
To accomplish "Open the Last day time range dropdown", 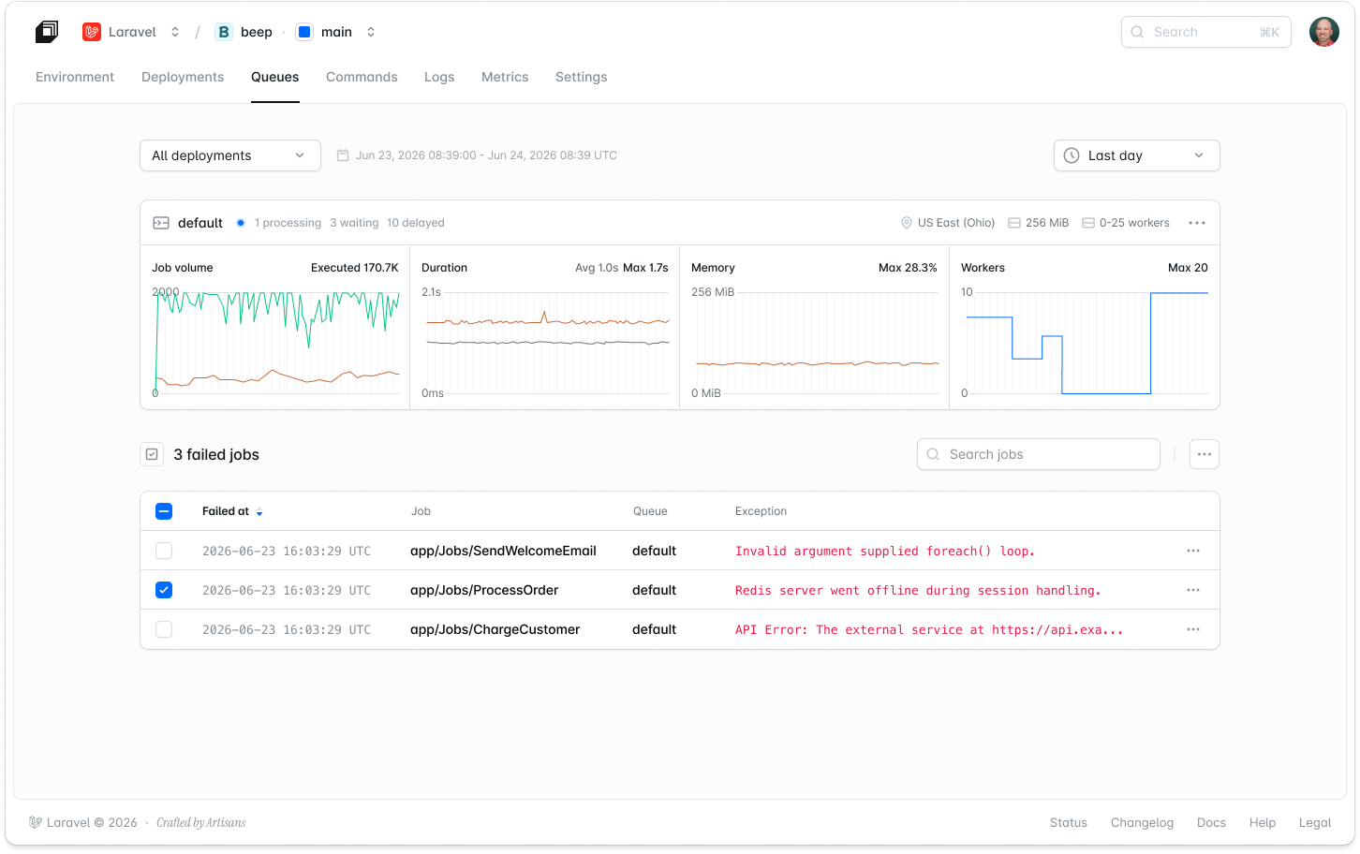I will tap(1137, 155).
